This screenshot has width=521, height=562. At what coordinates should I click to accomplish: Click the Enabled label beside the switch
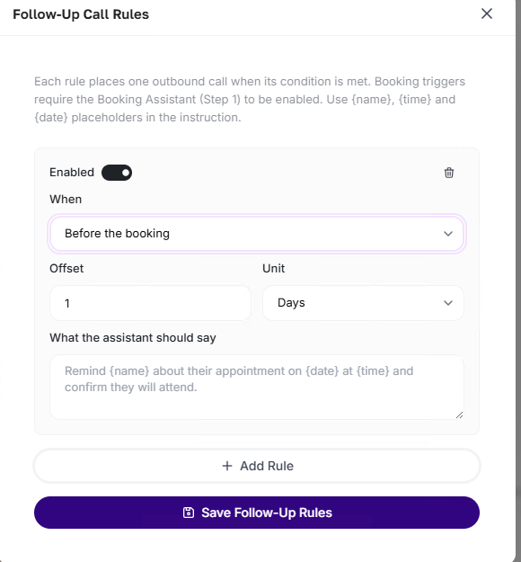click(72, 173)
